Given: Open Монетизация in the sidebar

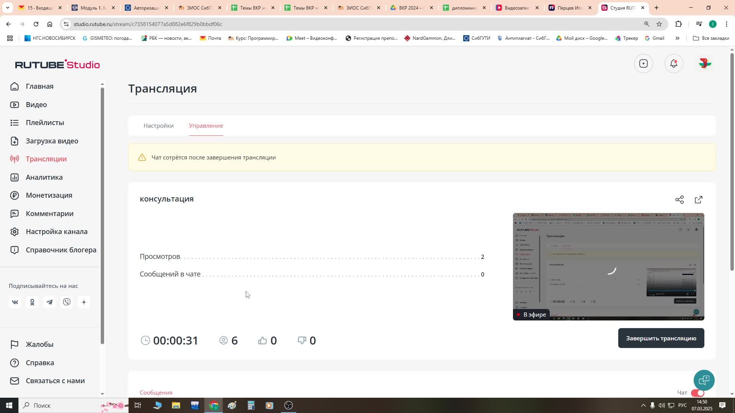Looking at the screenshot, I should [x=49, y=195].
